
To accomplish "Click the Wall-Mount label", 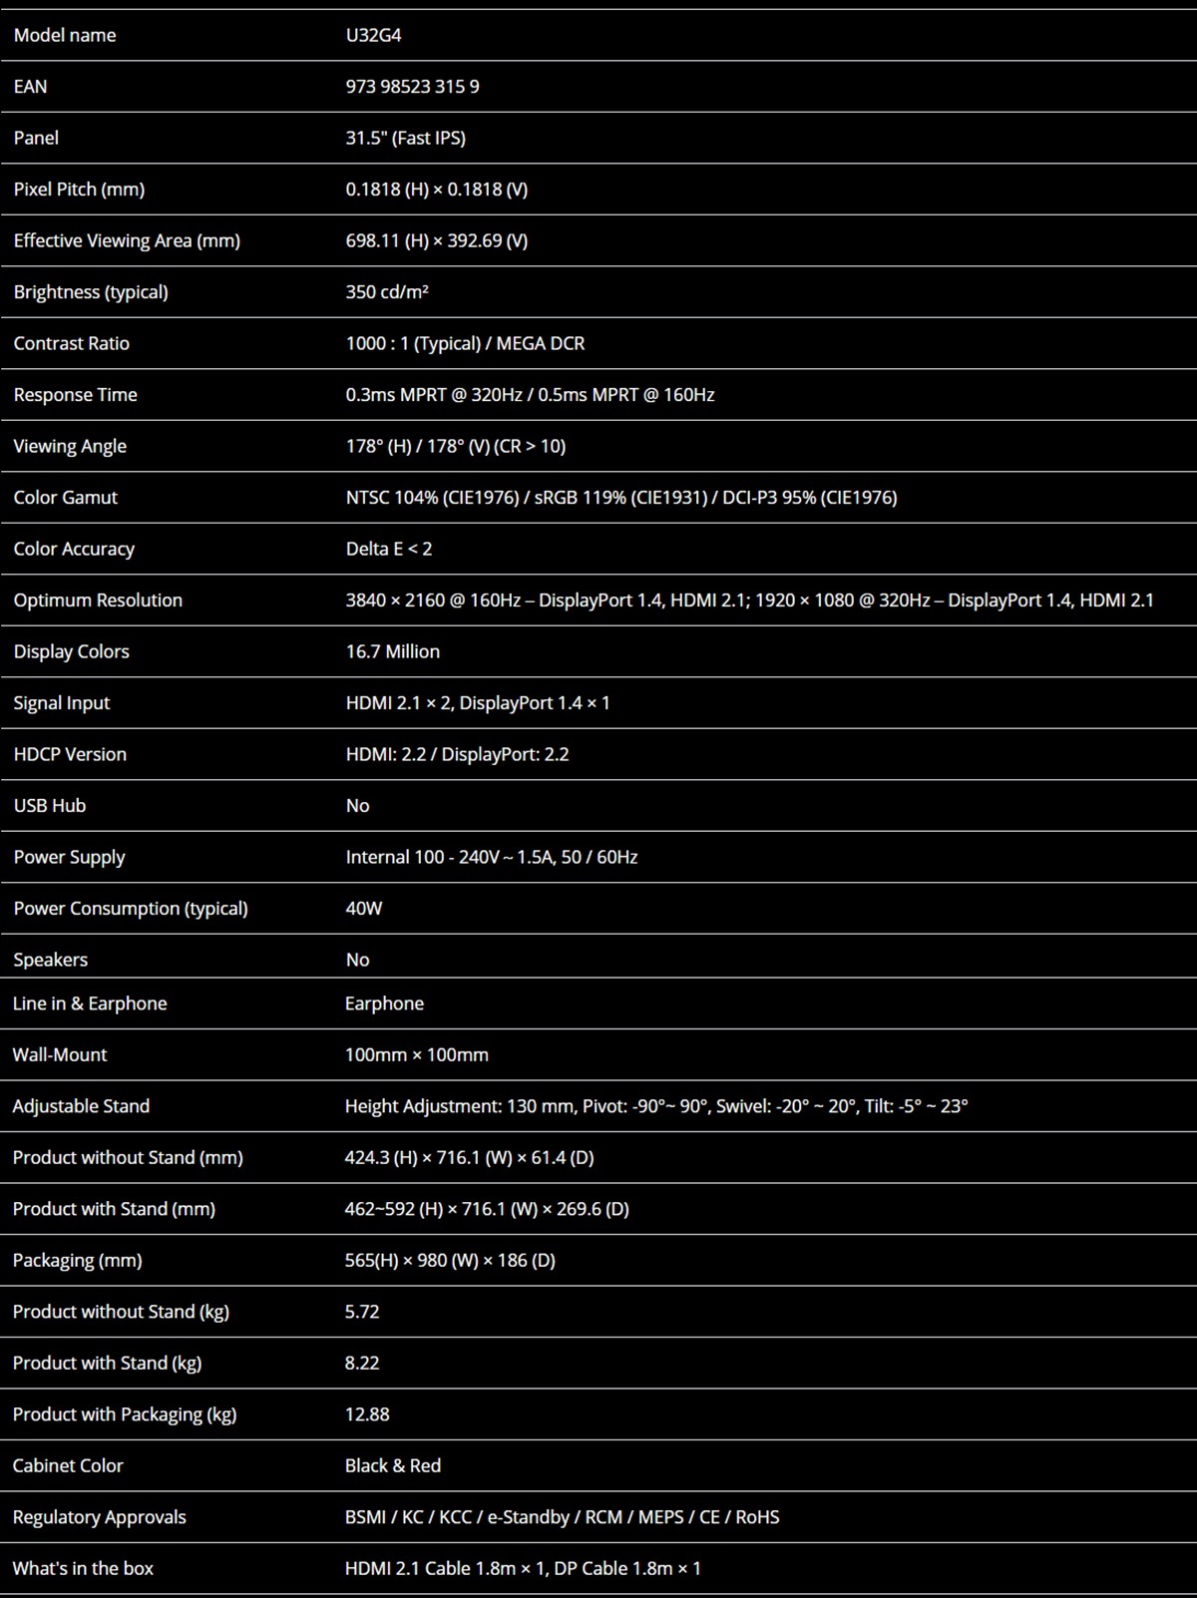I will point(59,1054).
